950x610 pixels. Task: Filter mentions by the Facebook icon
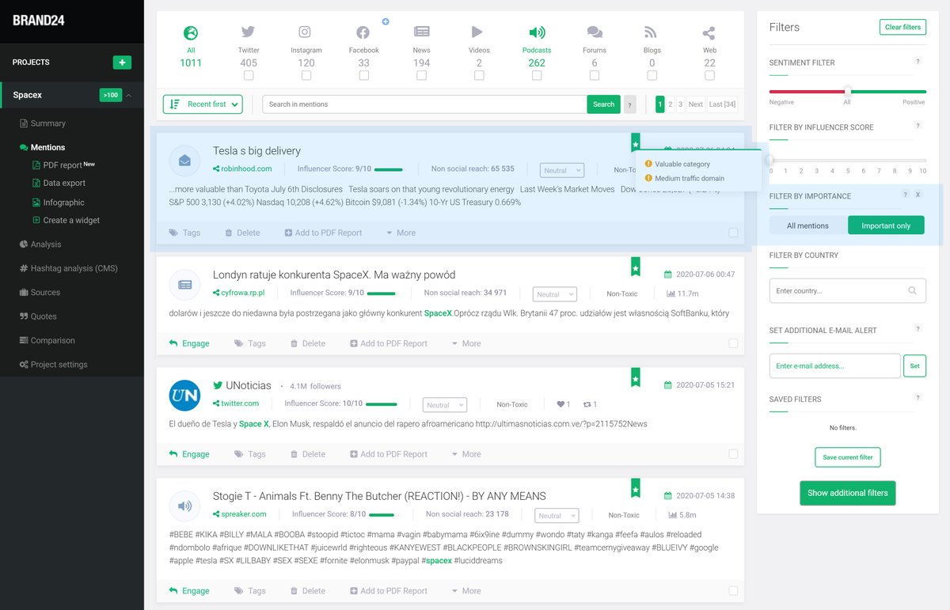(363, 32)
